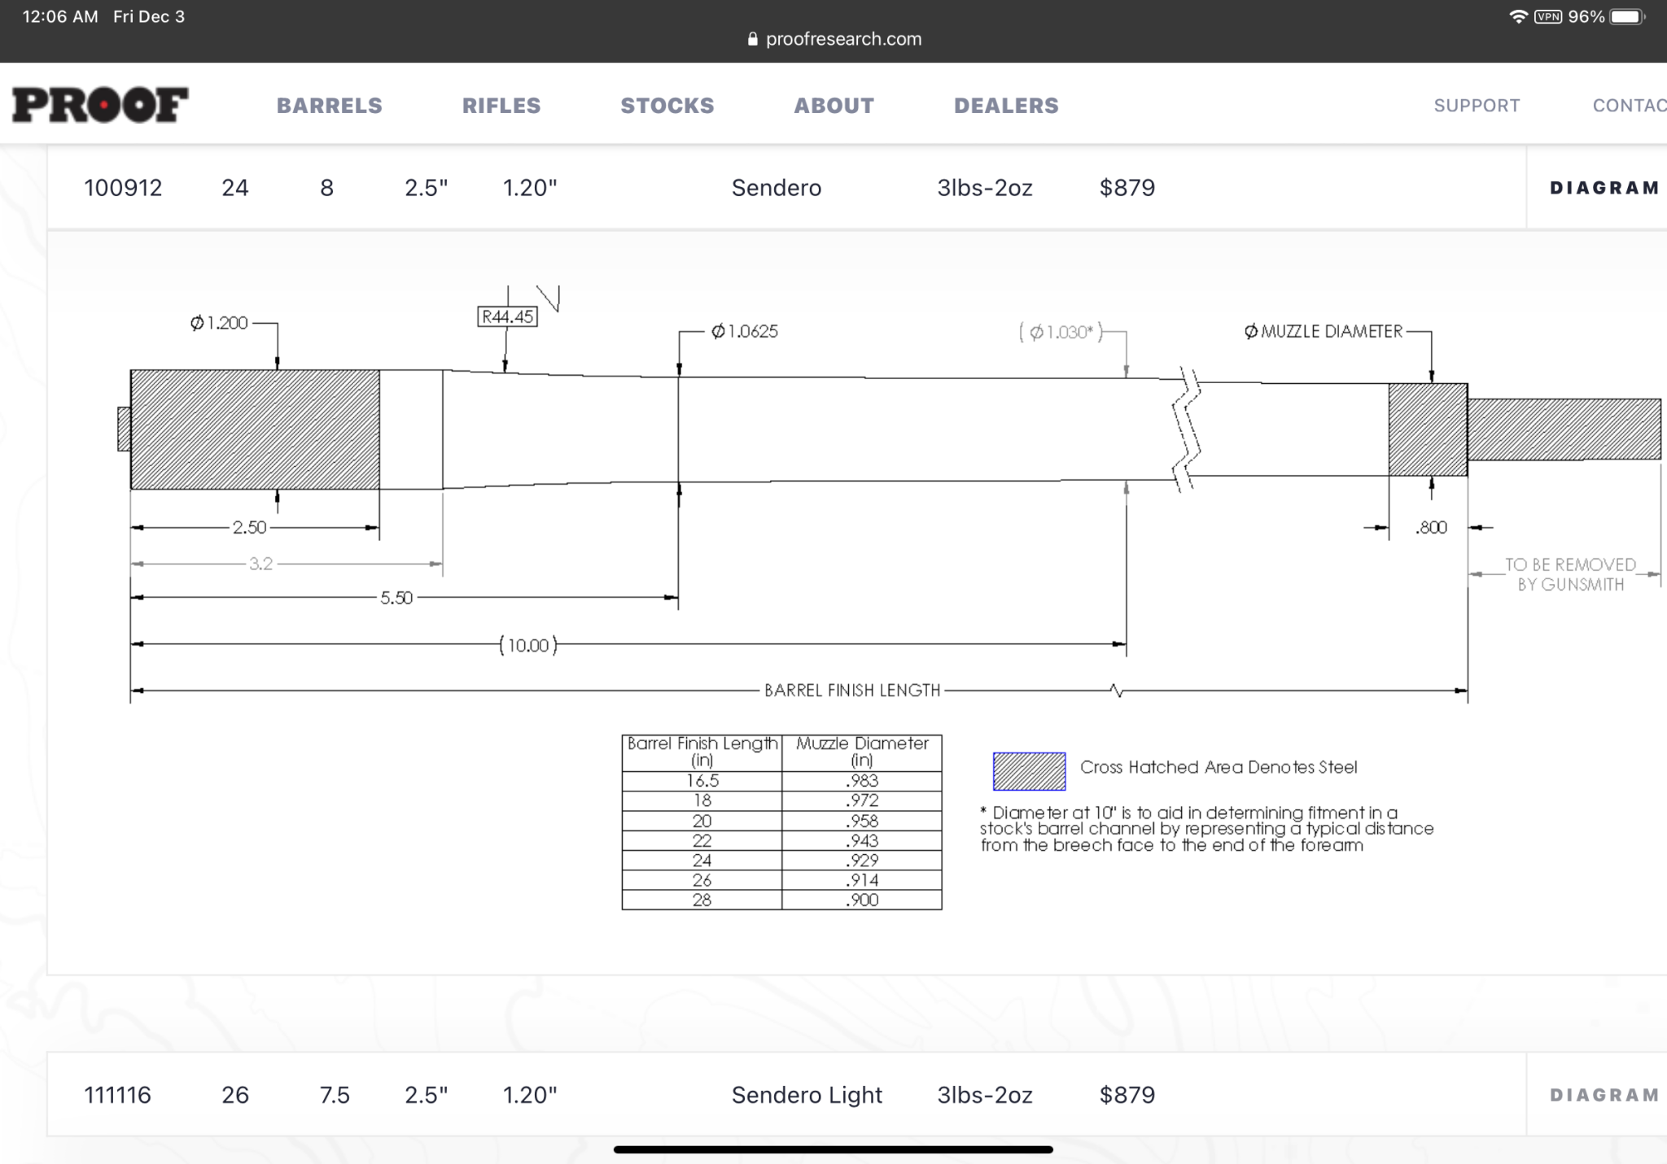The width and height of the screenshot is (1667, 1164).
Task: Open the DEALERS menu
Action: click(1006, 106)
